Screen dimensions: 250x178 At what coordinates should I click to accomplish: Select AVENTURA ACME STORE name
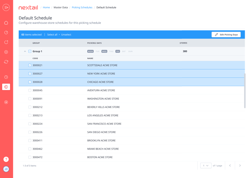[101, 90]
